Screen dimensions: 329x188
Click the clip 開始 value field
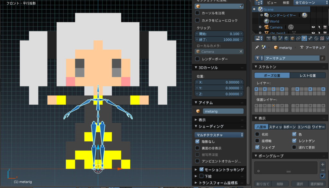coord(219,34)
